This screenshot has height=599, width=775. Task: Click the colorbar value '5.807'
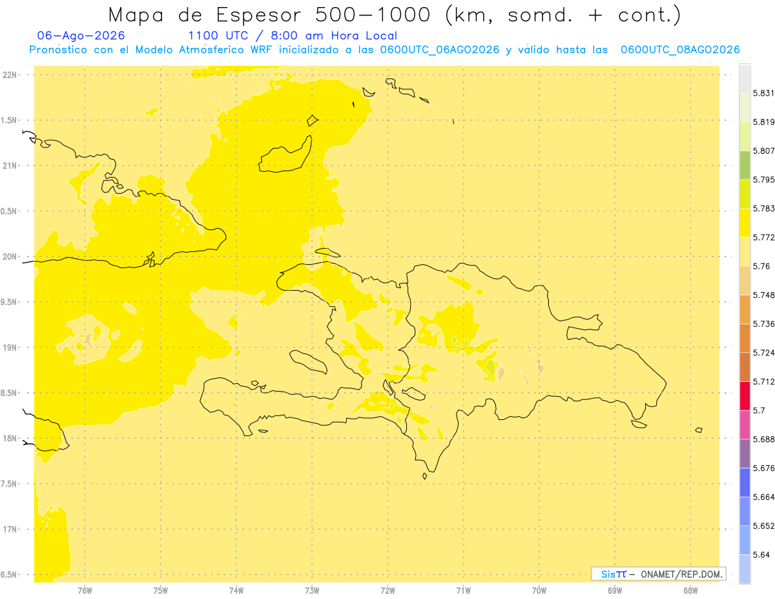763,151
